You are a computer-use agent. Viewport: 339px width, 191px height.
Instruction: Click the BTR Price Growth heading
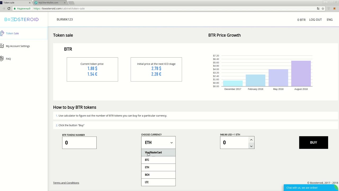pyautogui.click(x=225, y=35)
